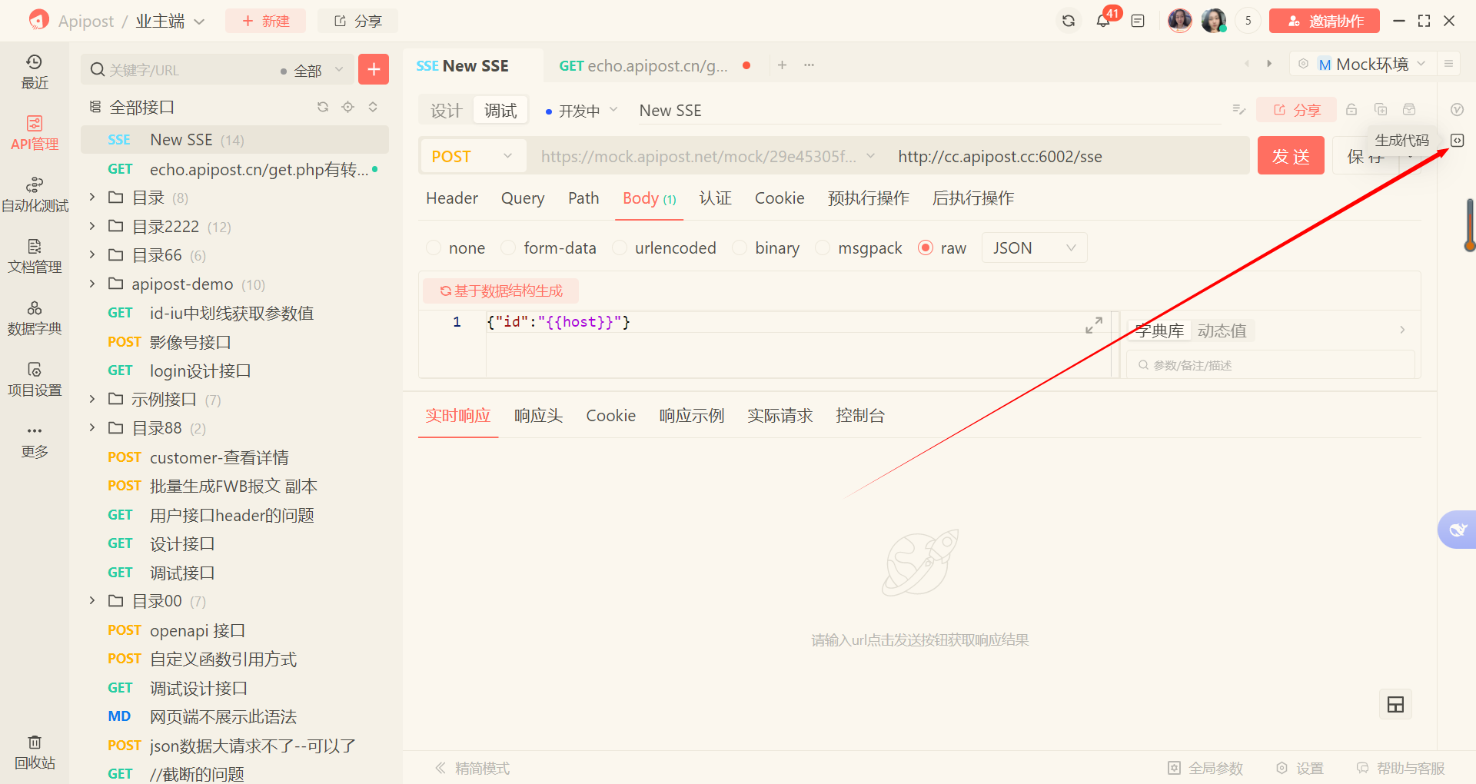Open the environment hamburger menu icon
This screenshot has width=1476, height=784.
(1448, 64)
